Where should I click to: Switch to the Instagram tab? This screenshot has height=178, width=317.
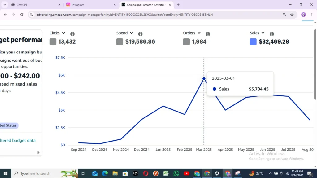(x=90, y=5)
